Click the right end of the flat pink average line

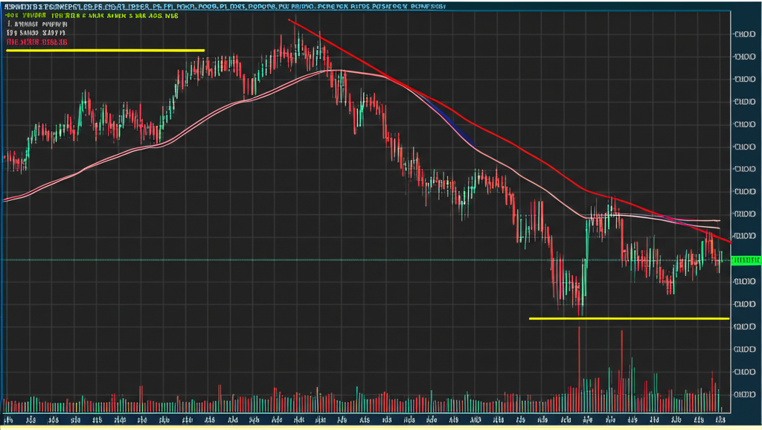coord(717,221)
